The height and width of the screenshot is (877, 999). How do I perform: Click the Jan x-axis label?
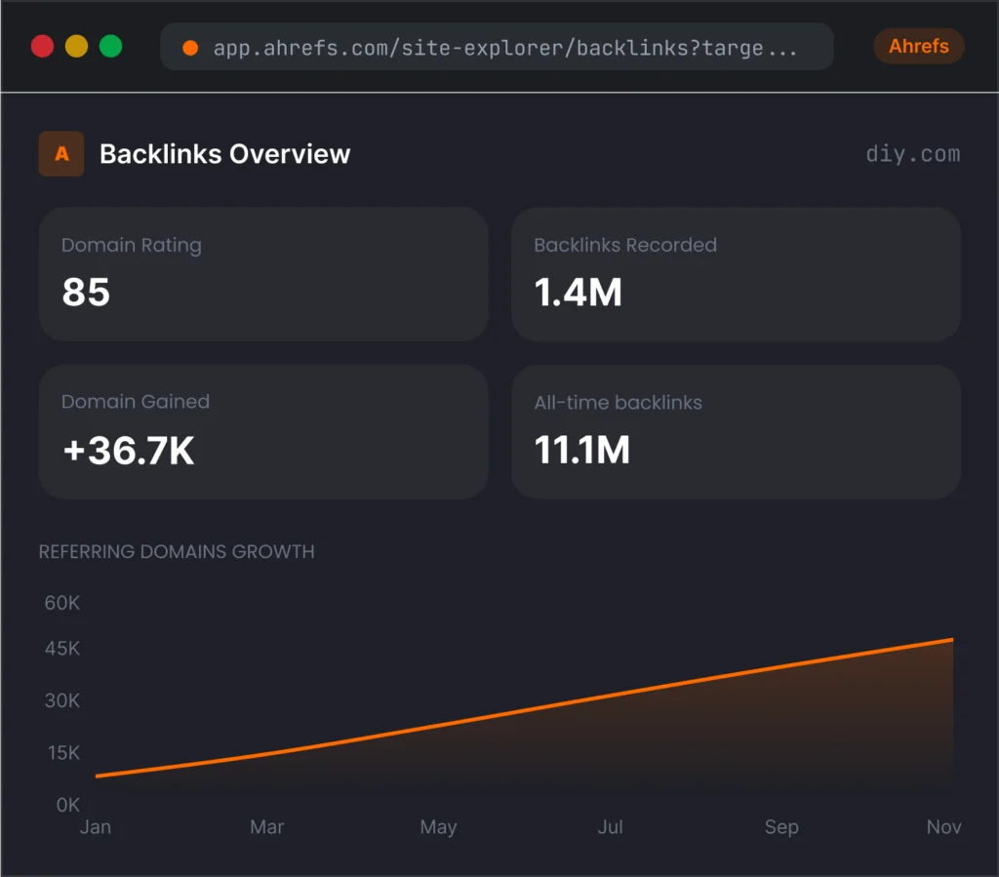pos(96,826)
